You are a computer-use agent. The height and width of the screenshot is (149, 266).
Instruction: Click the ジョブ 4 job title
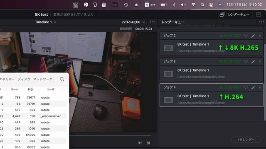(x=170, y=87)
